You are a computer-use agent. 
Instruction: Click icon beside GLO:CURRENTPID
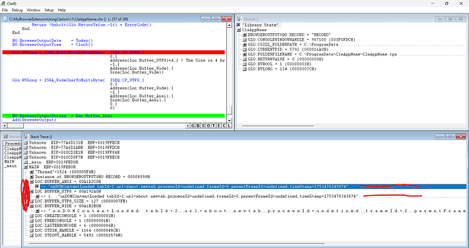coord(245,49)
